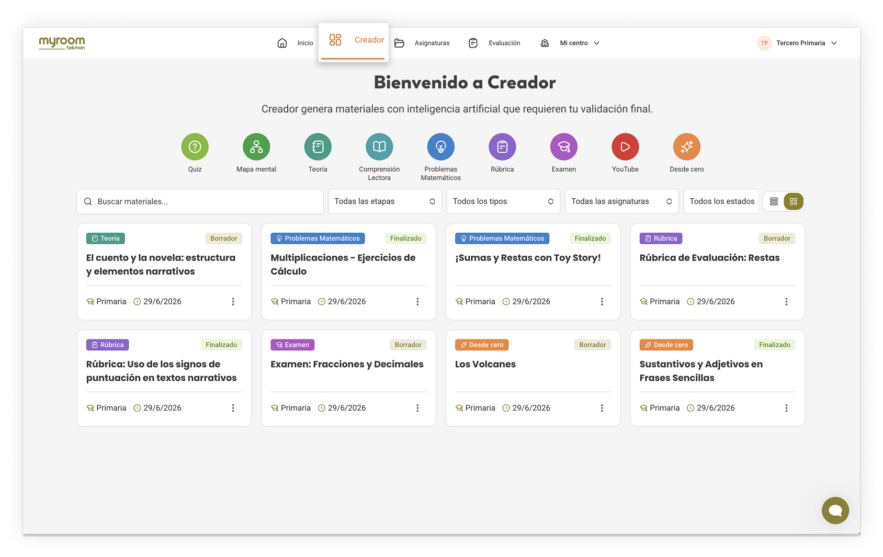Viewport: 883px width, 557px height.
Task: Click the myroom tekman logo
Action: [62, 43]
